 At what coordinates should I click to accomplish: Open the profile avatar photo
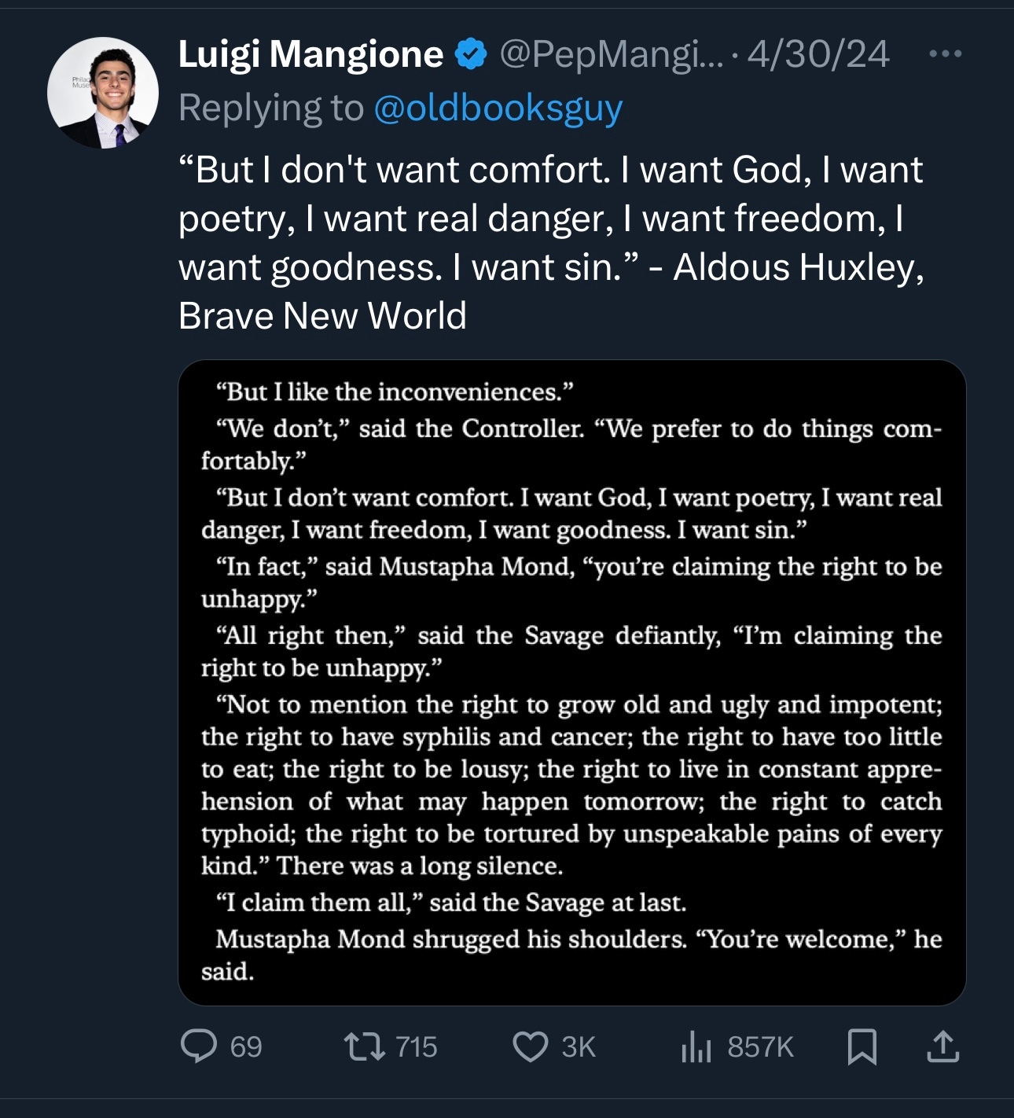point(103,93)
